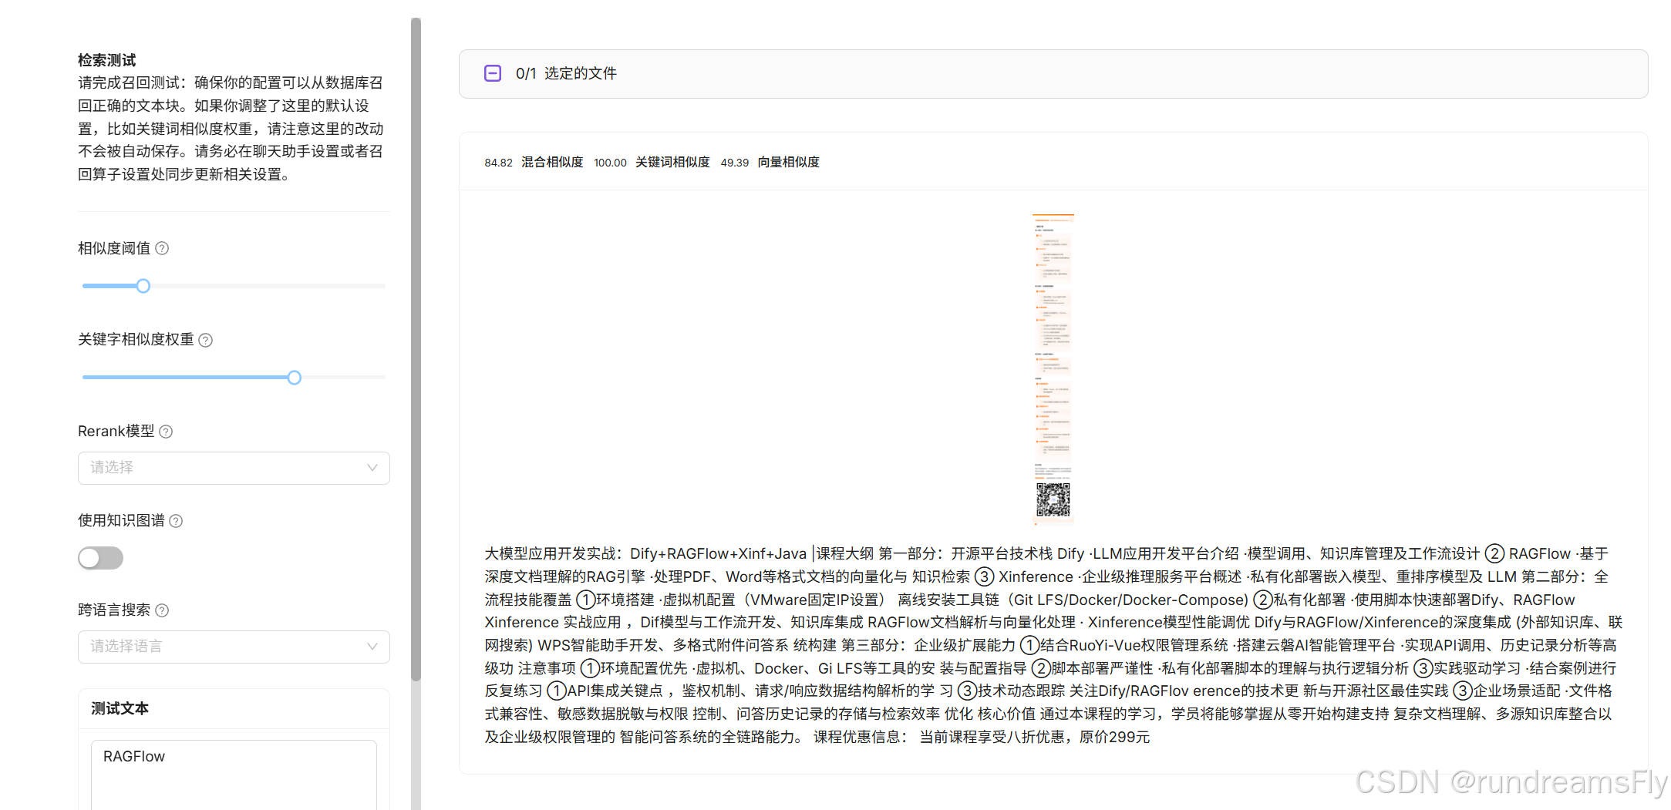Click the chevron icon in Rerank模型 selector
The width and height of the screenshot is (1671, 810).
(x=372, y=468)
